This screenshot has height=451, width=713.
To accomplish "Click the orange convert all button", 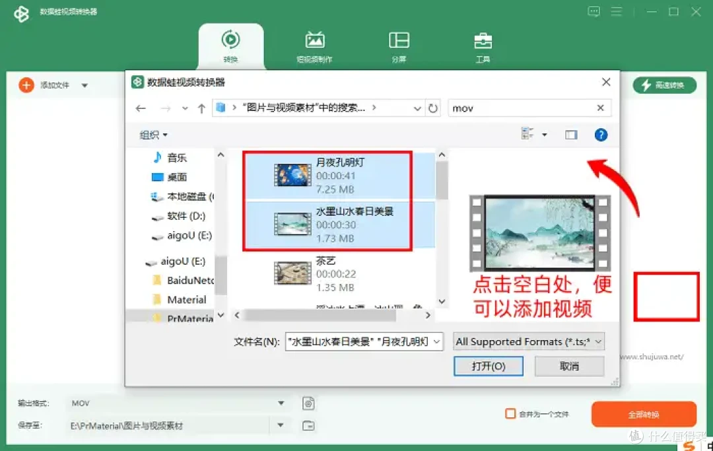I will click(644, 414).
